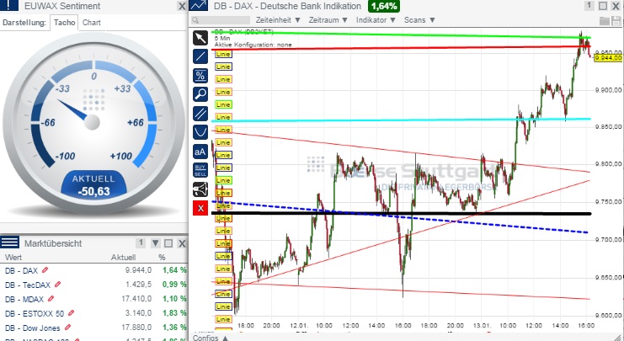Select the cyan horizontal line on chart
The width and height of the screenshot is (624, 341).
tap(401, 120)
